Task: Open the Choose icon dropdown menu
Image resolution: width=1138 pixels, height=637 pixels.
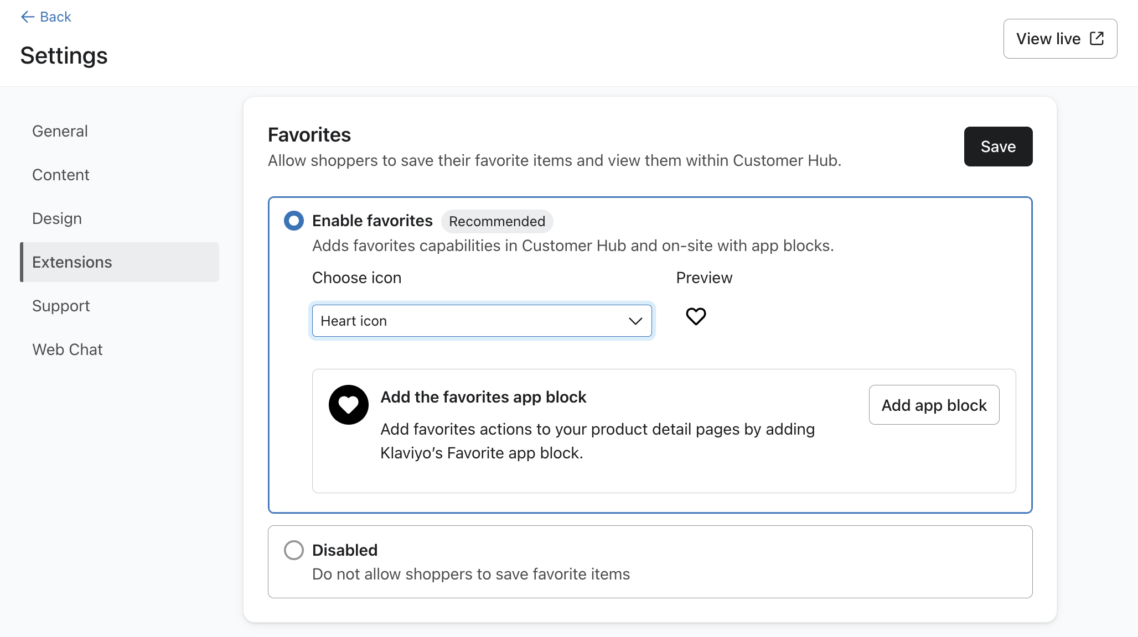Action: (482, 321)
